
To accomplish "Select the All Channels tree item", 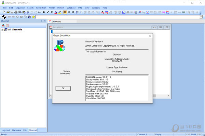I will point(15,30).
